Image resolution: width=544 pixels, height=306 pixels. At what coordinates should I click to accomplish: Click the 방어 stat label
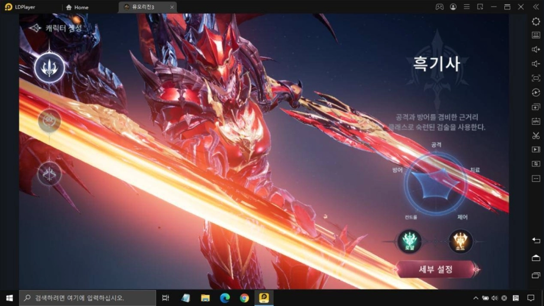397,170
